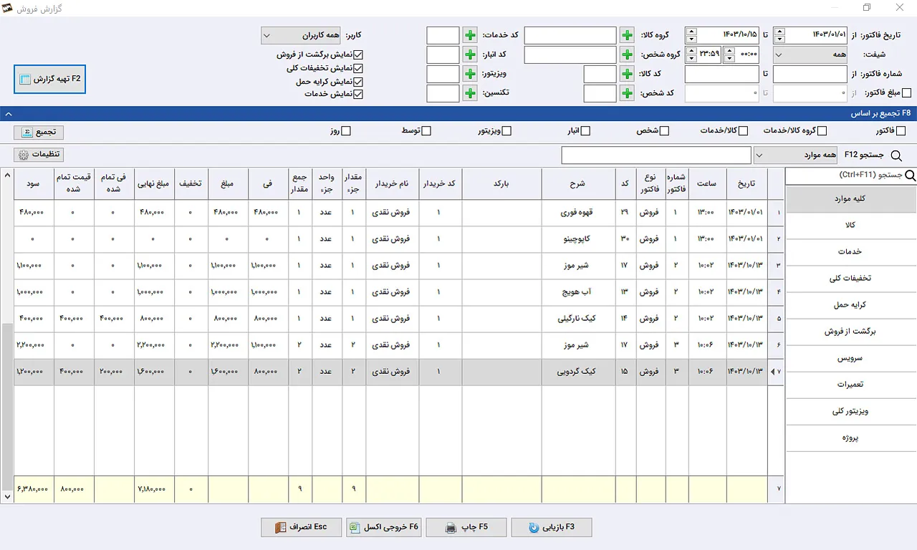The image size is (917, 550).
Task: Select کرایه حمل in side list
Action: [851, 305]
